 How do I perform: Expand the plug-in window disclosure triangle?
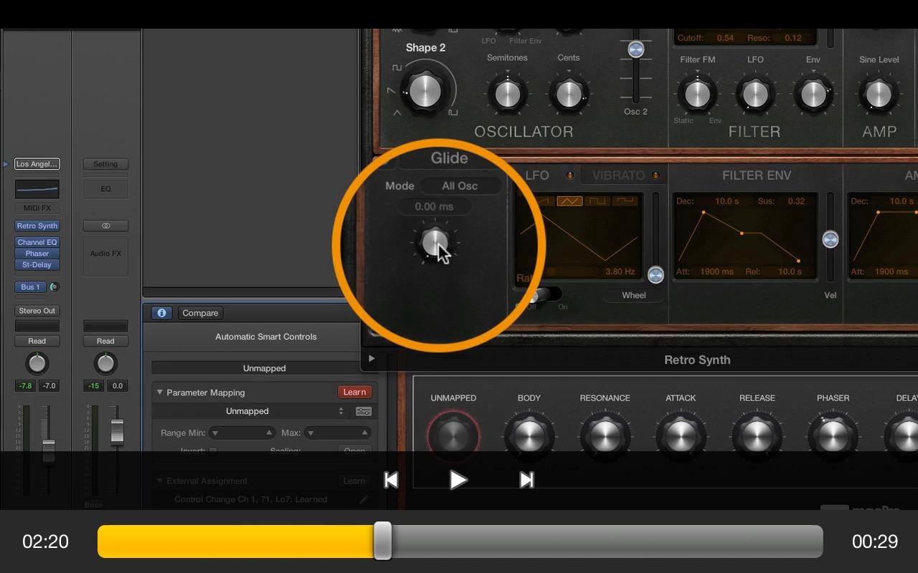coord(371,359)
